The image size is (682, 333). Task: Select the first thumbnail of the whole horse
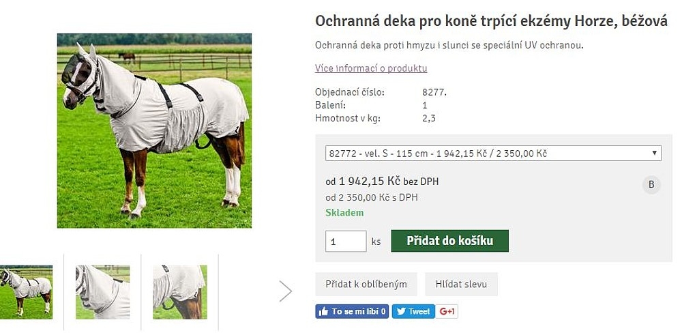click(x=26, y=292)
